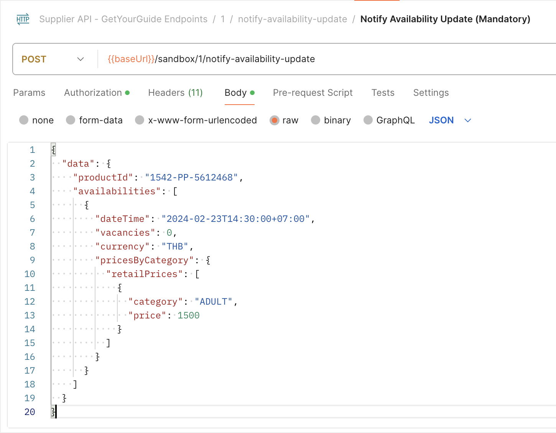This screenshot has width=556, height=433.
Task: Select the GraphQL body type
Action: point(368,120)
